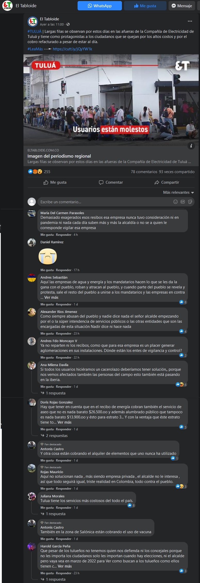The height and width of the screenshot is (583, 200).
Task: Like the post with Me gusta
Action: point(55,182)
